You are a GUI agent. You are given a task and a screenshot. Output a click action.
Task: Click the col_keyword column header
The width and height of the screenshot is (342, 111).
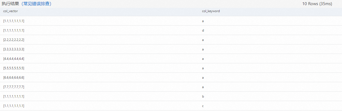coord(211,11)
